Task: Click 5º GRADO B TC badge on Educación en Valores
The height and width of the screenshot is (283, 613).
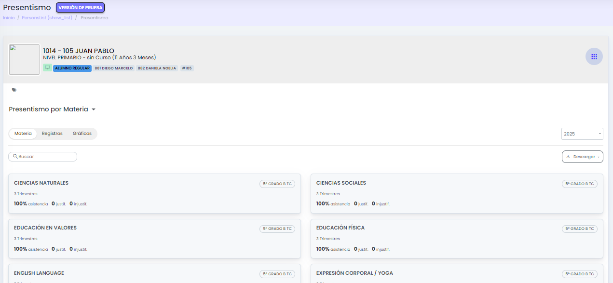Action: (x=277, y=229)
